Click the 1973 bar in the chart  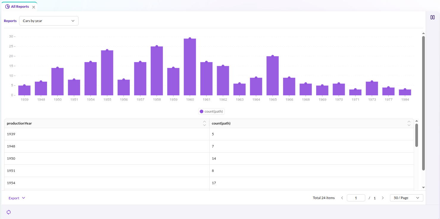tap(372, 88)
